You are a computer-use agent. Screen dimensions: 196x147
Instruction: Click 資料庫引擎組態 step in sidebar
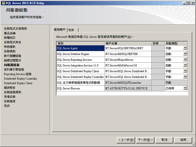pyautogui.click(x=14, y=70)
